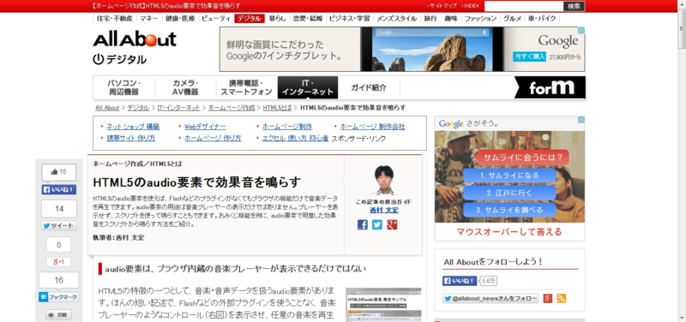This screenshot has height=322, width=686.
Task: Click the All About logo
Action: (135, 39)
